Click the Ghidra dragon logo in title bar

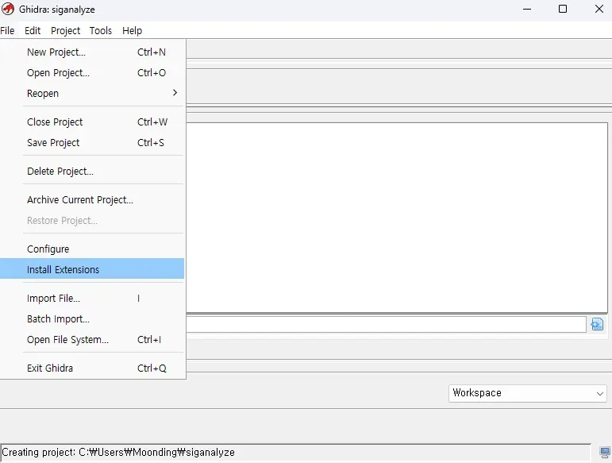click(x=9, y=9)
